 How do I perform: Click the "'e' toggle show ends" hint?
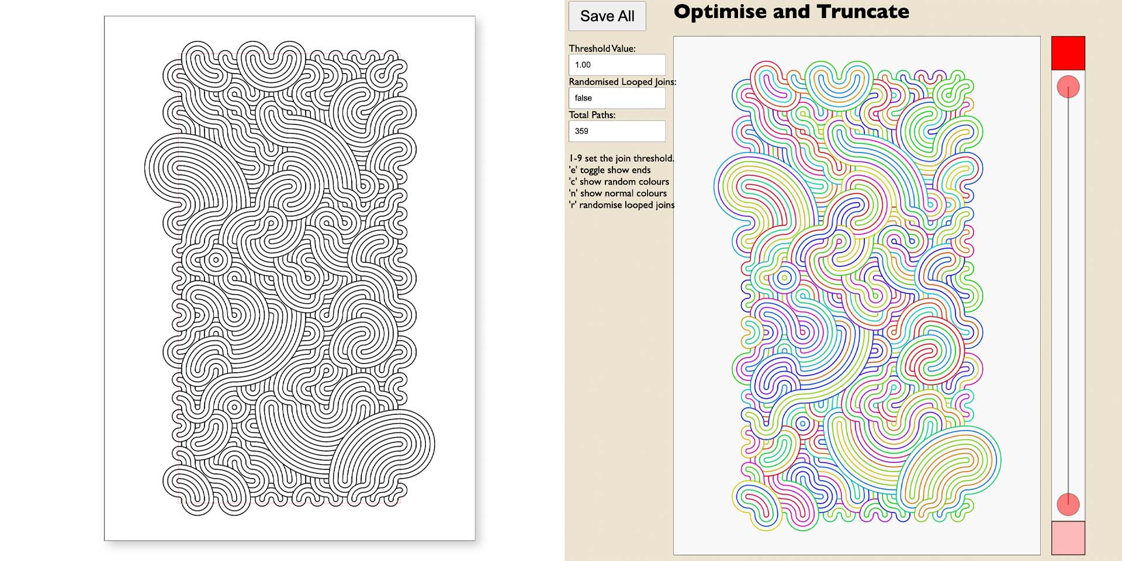pos(610,170)
